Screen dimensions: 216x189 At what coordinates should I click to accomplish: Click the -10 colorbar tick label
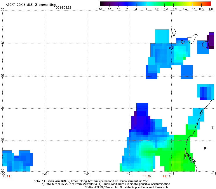(118, 9)
